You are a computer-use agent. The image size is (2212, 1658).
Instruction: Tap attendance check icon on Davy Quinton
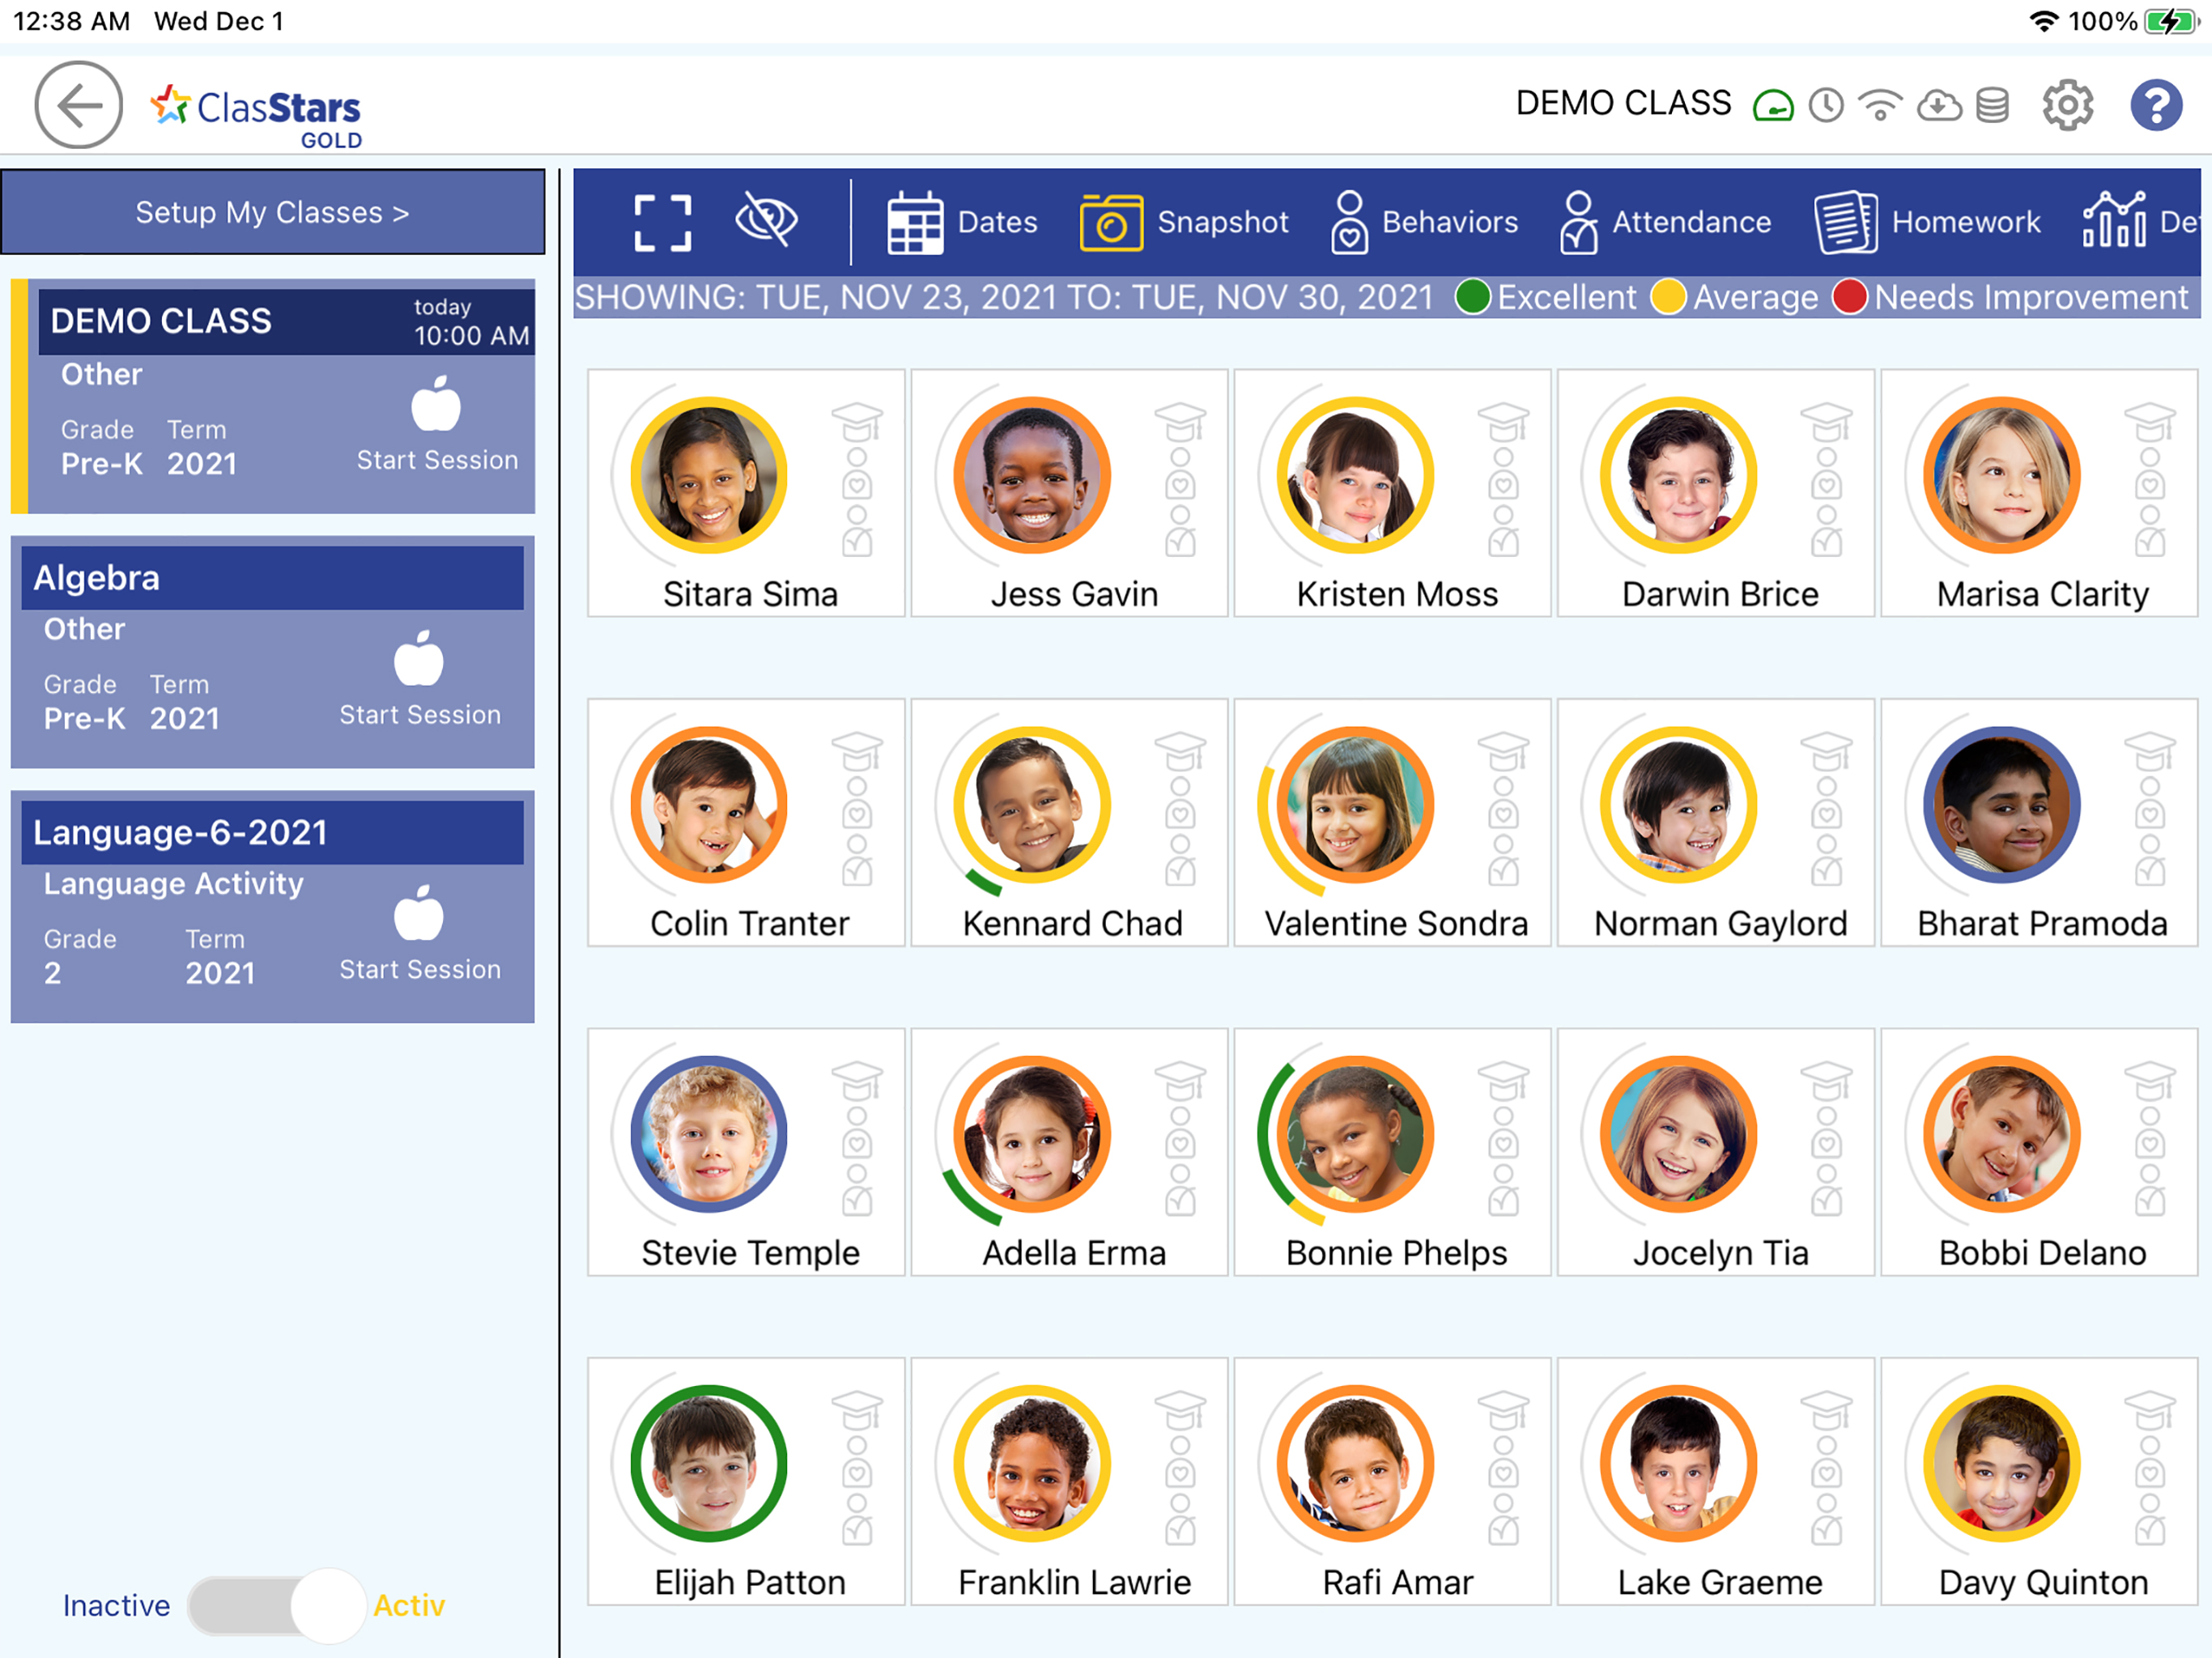click(2149, 1520)
